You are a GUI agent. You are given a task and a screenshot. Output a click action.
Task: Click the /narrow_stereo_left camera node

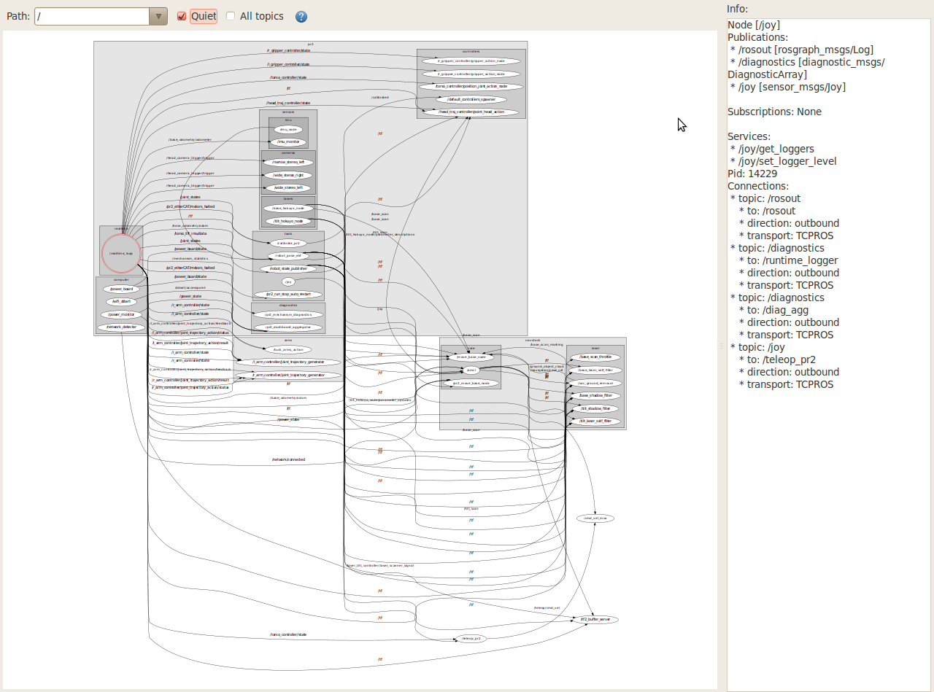[x=288, y=162]
